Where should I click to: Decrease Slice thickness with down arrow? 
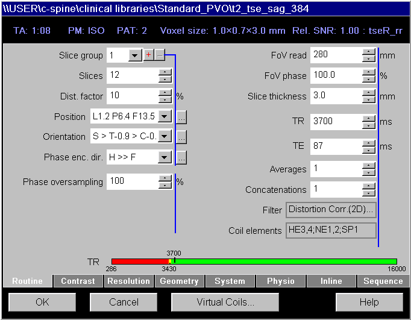(x=369, y=99)
